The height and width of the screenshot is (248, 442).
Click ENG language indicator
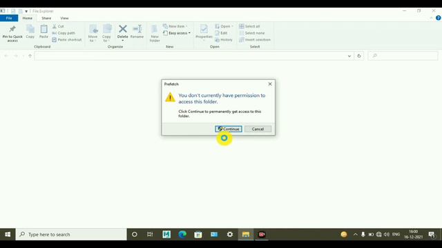coord(396,234)
